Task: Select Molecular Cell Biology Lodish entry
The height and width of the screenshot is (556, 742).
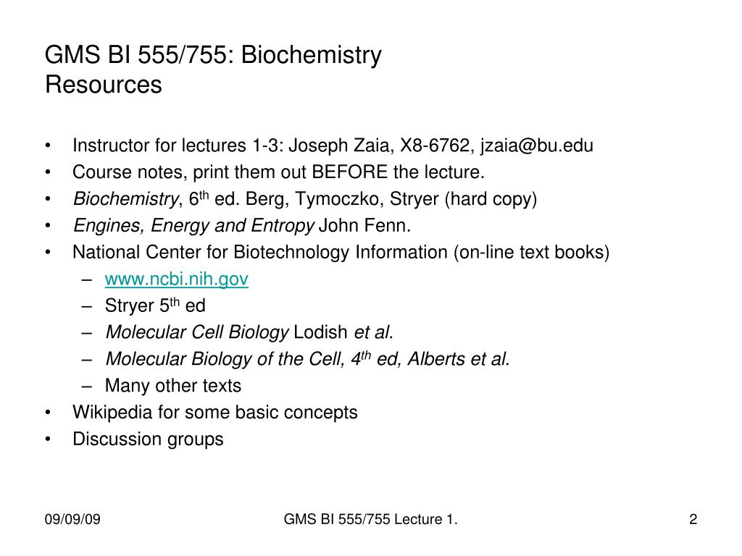Action: coord(249,332)
